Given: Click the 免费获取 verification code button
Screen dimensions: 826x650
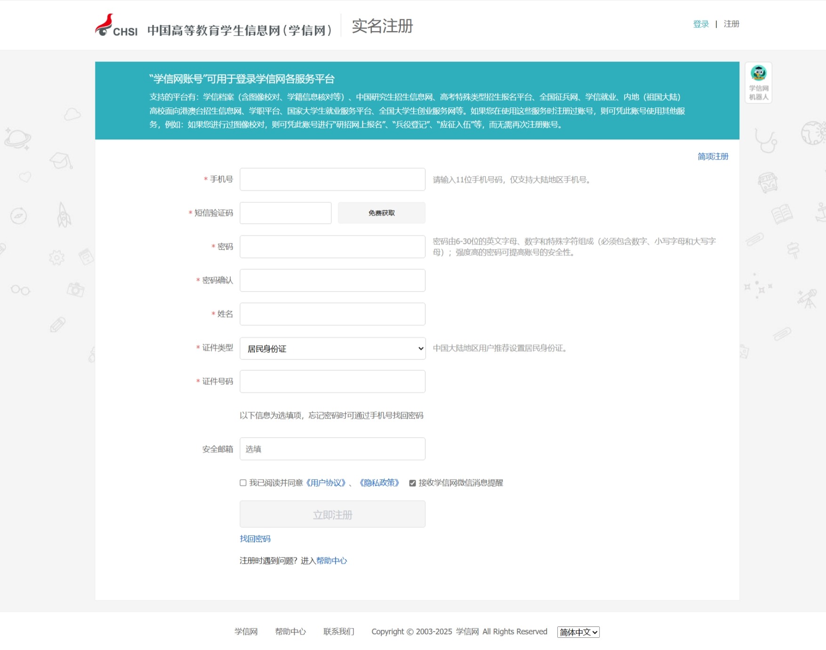Looking at the screenshot, I should [x=381, y=213].
